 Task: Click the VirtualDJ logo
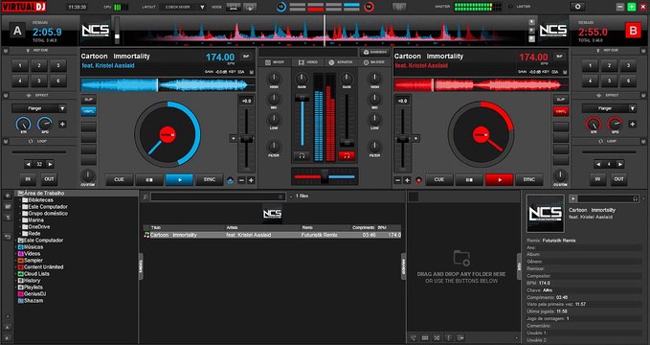point(24,7)
